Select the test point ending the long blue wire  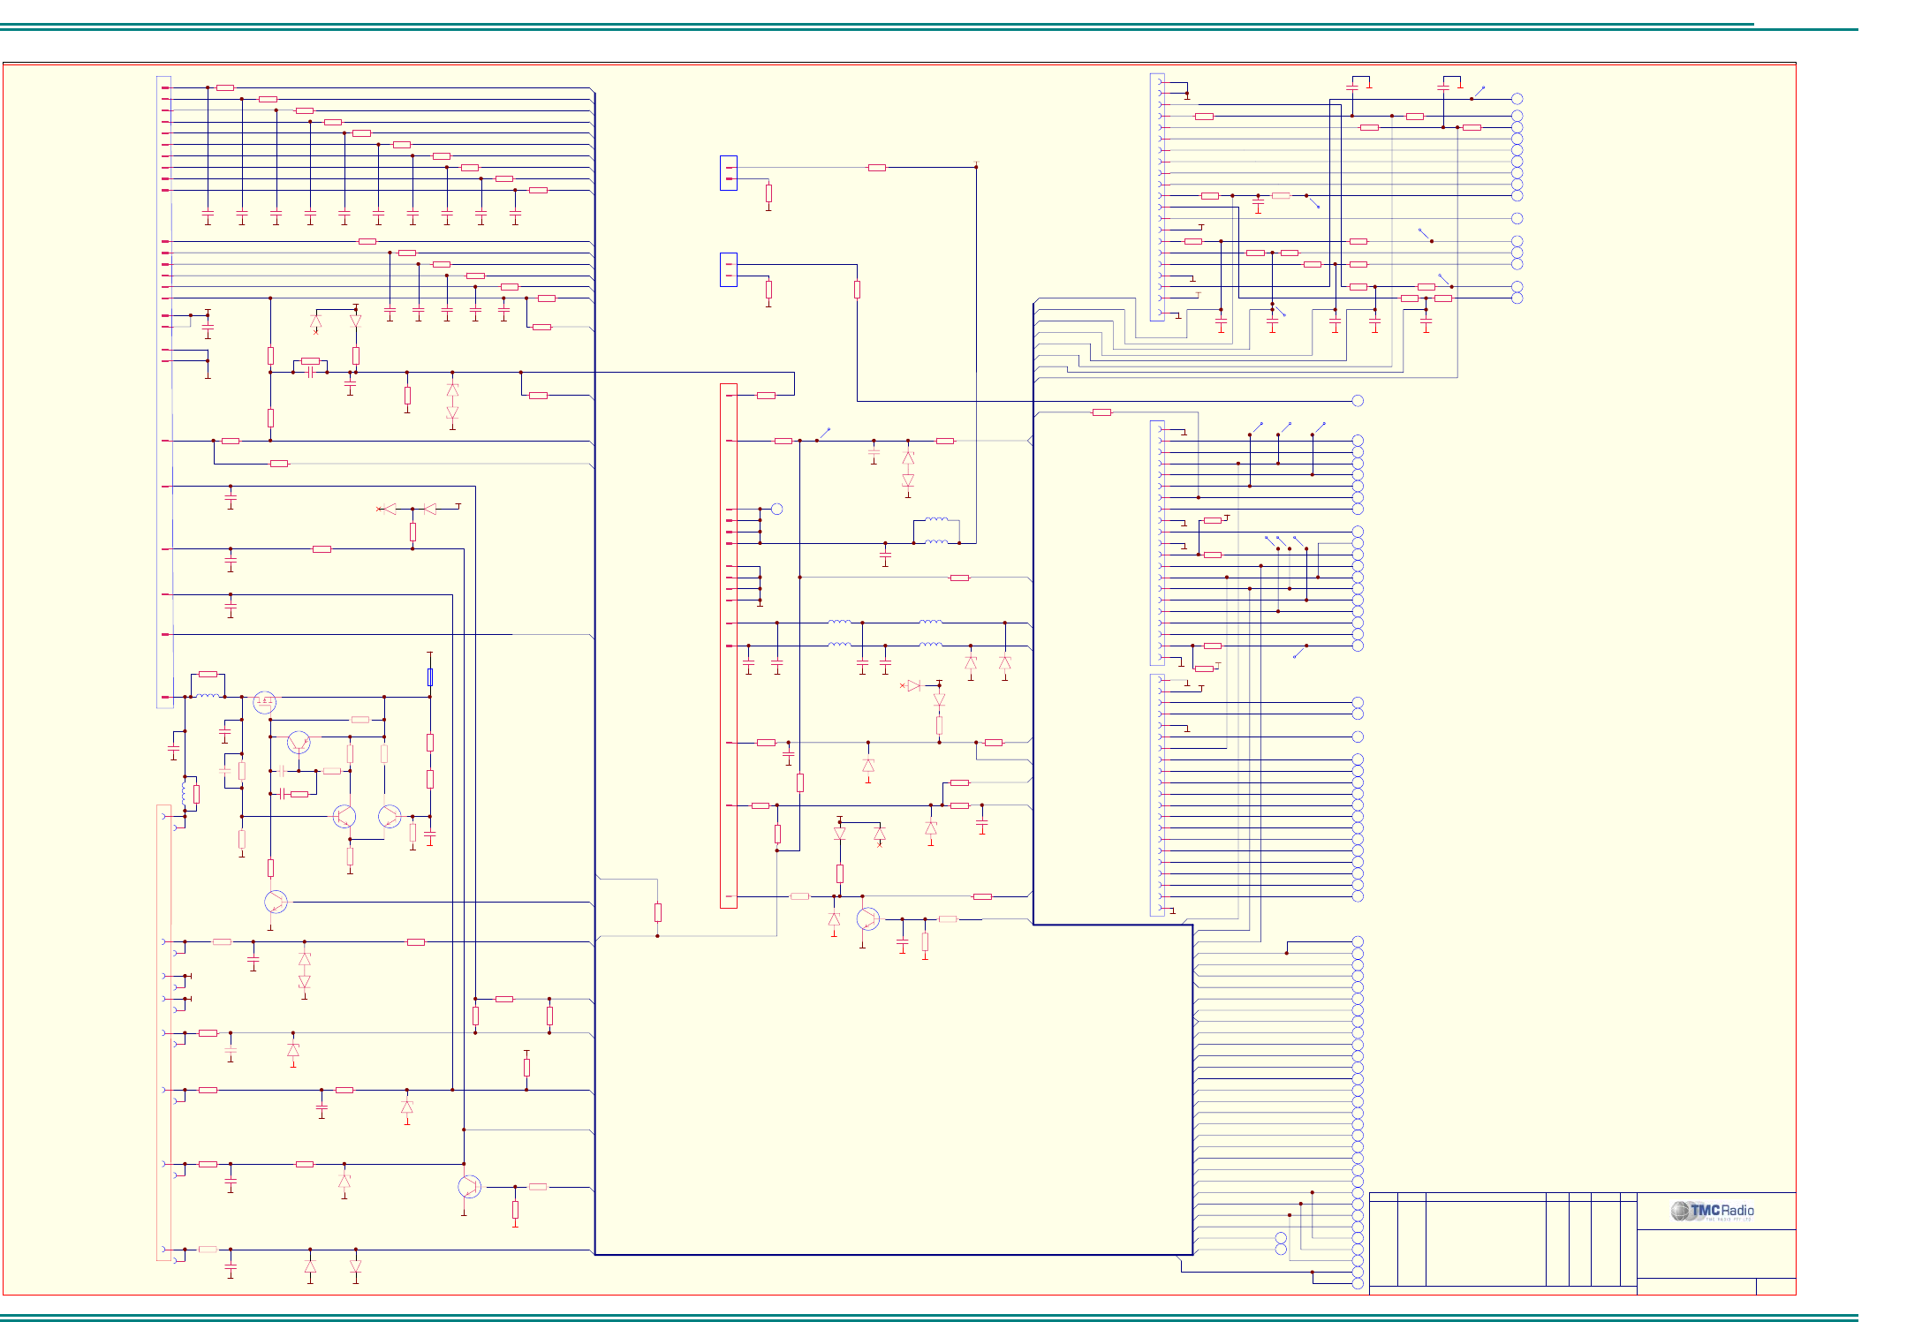[x=1358, y=401]
